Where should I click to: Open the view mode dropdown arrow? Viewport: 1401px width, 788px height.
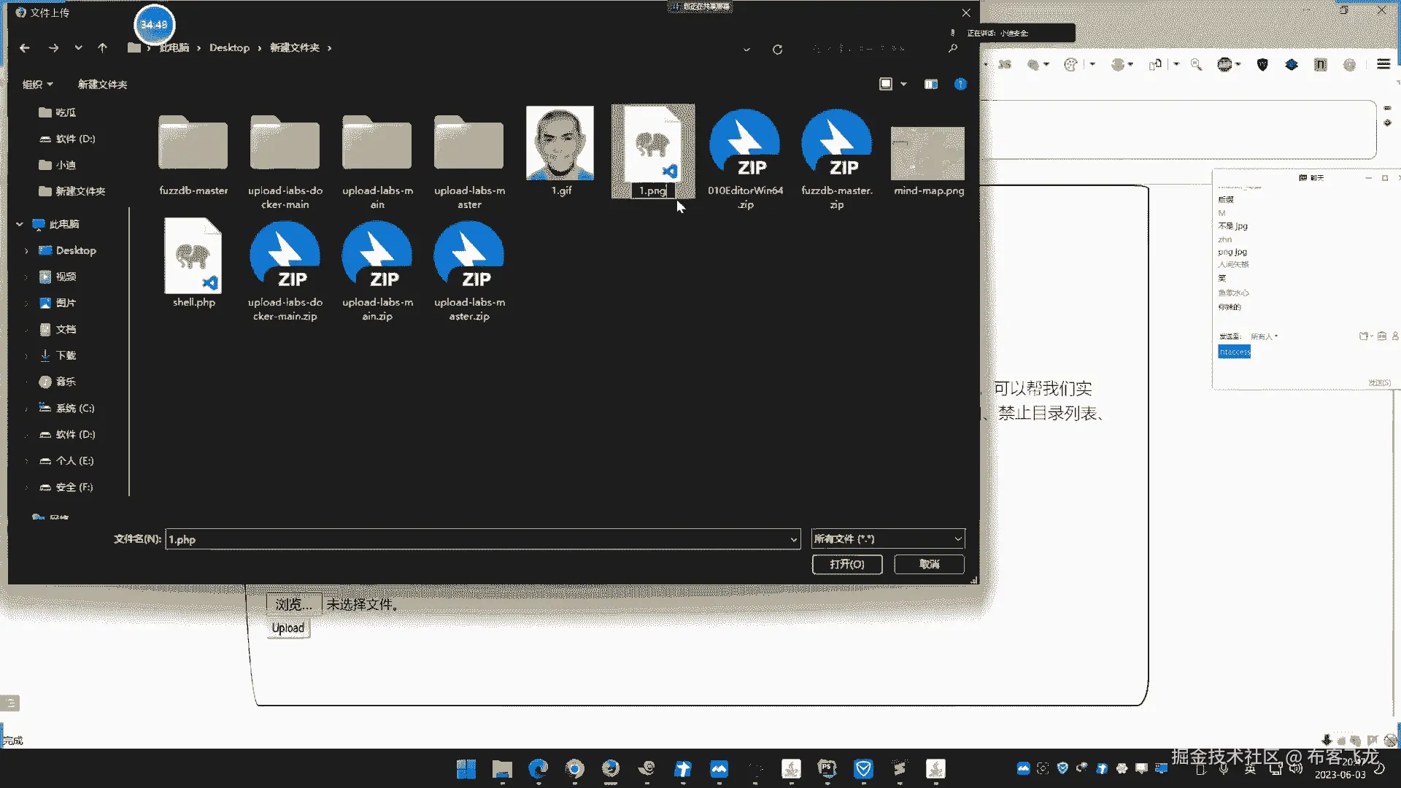(x=903, y=85)
